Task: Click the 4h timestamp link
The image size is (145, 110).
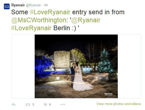Action: (46, 5)
